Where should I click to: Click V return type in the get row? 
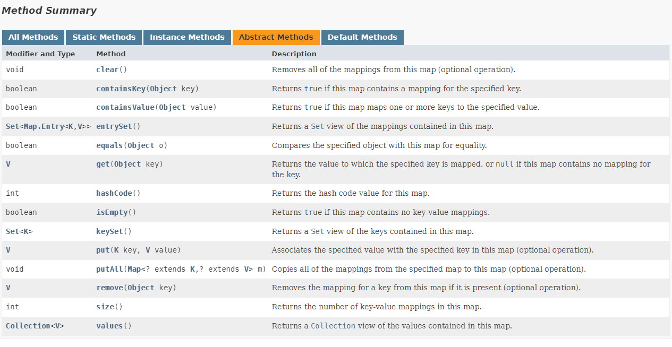click(x=8, y=164)
